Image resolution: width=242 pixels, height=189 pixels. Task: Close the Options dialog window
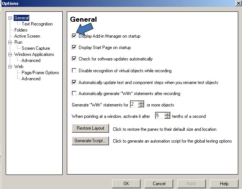click(x=239, y=3)
